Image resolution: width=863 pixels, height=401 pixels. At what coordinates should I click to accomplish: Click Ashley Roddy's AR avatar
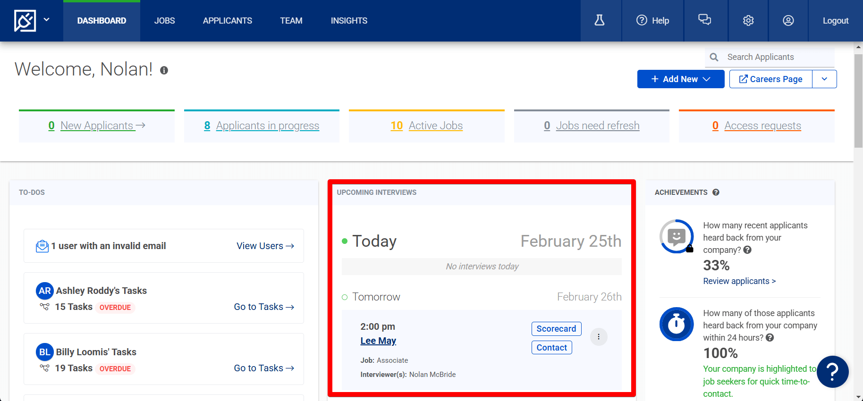click(x=44, y=291)
